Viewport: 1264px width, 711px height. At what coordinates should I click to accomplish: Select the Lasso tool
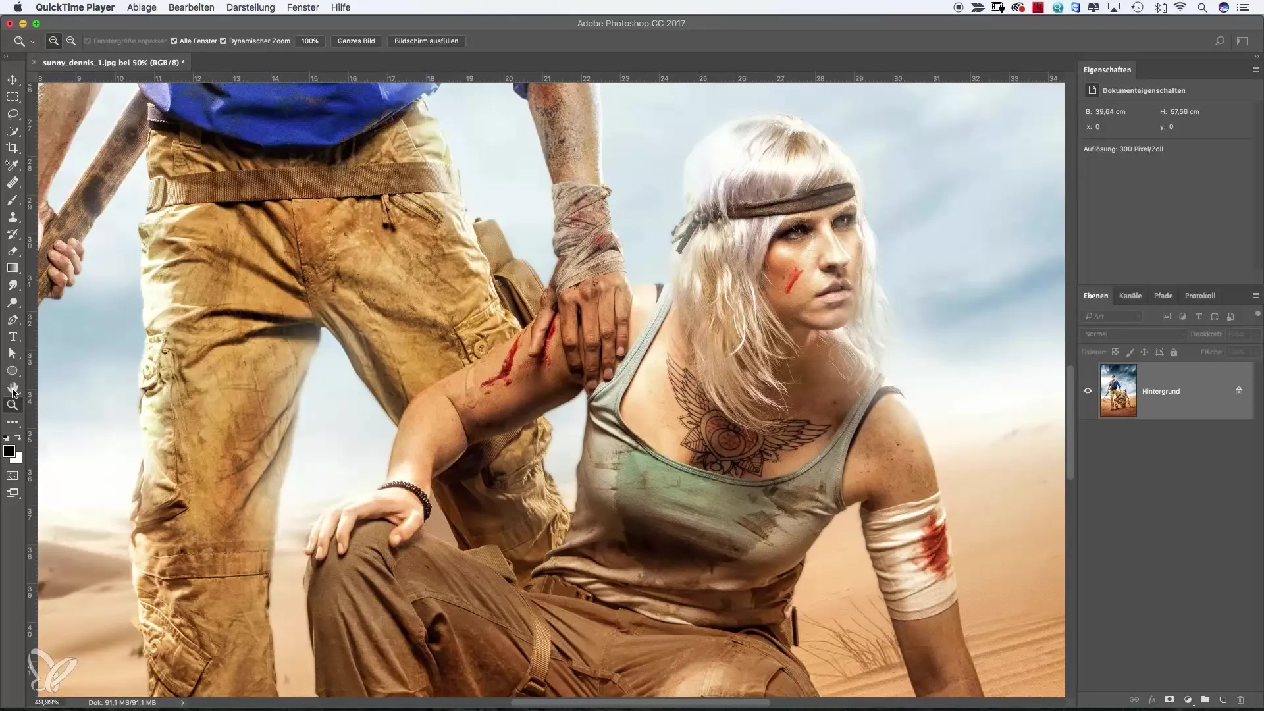(13, 114)
